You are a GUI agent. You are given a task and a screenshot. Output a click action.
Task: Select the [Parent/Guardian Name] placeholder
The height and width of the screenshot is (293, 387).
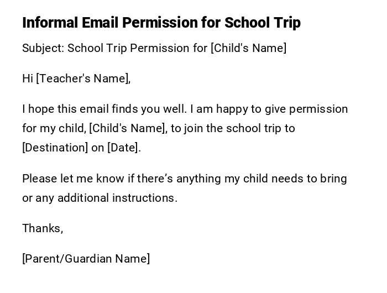(86, 259)
